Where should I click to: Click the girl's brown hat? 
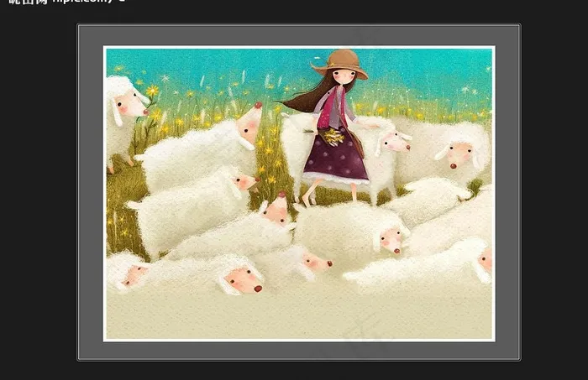[341, 61]
